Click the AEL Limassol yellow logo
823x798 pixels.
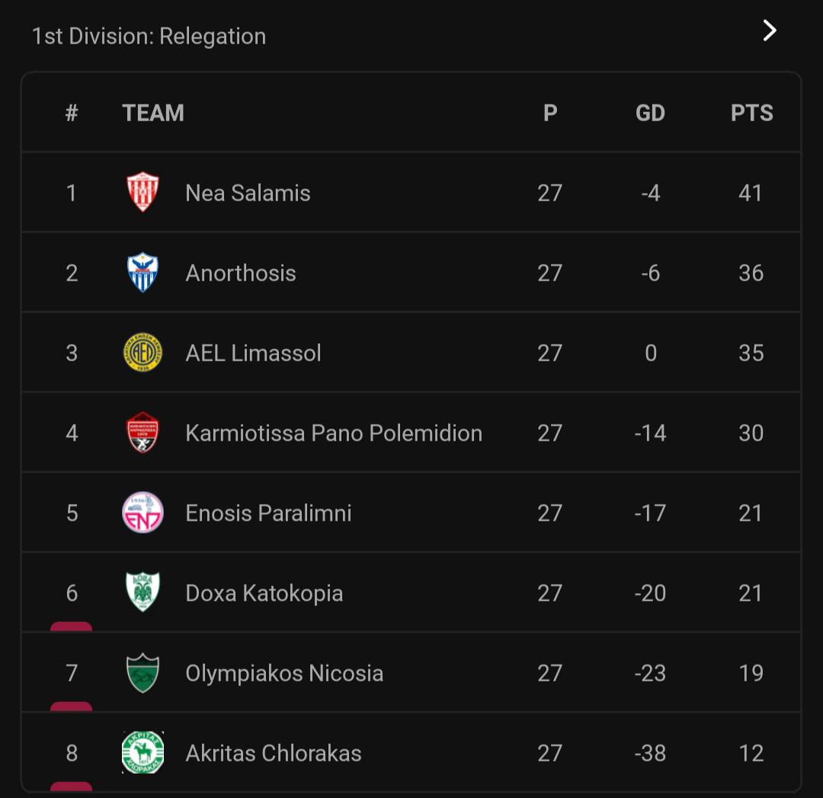coord(143,352)
